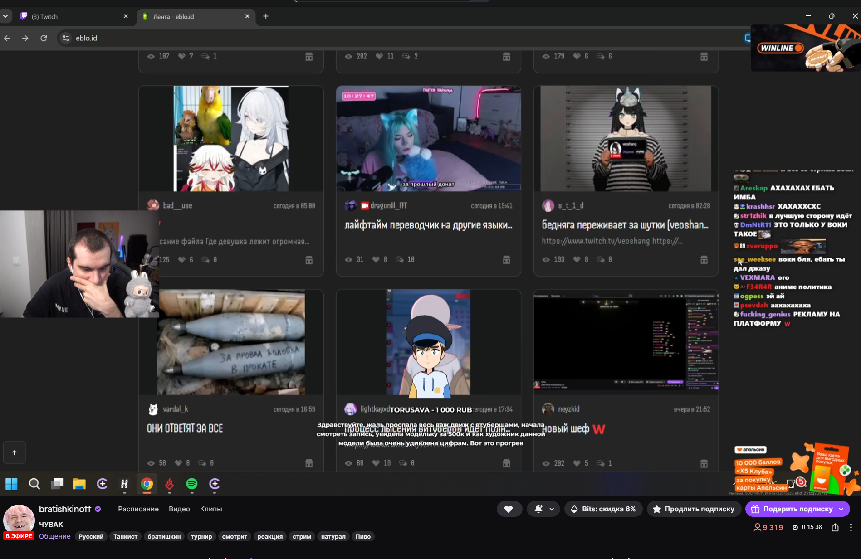The image size is (861, 559).
Task: Share the bratishkinoff stream via share icon
Action: pos(835,527)
